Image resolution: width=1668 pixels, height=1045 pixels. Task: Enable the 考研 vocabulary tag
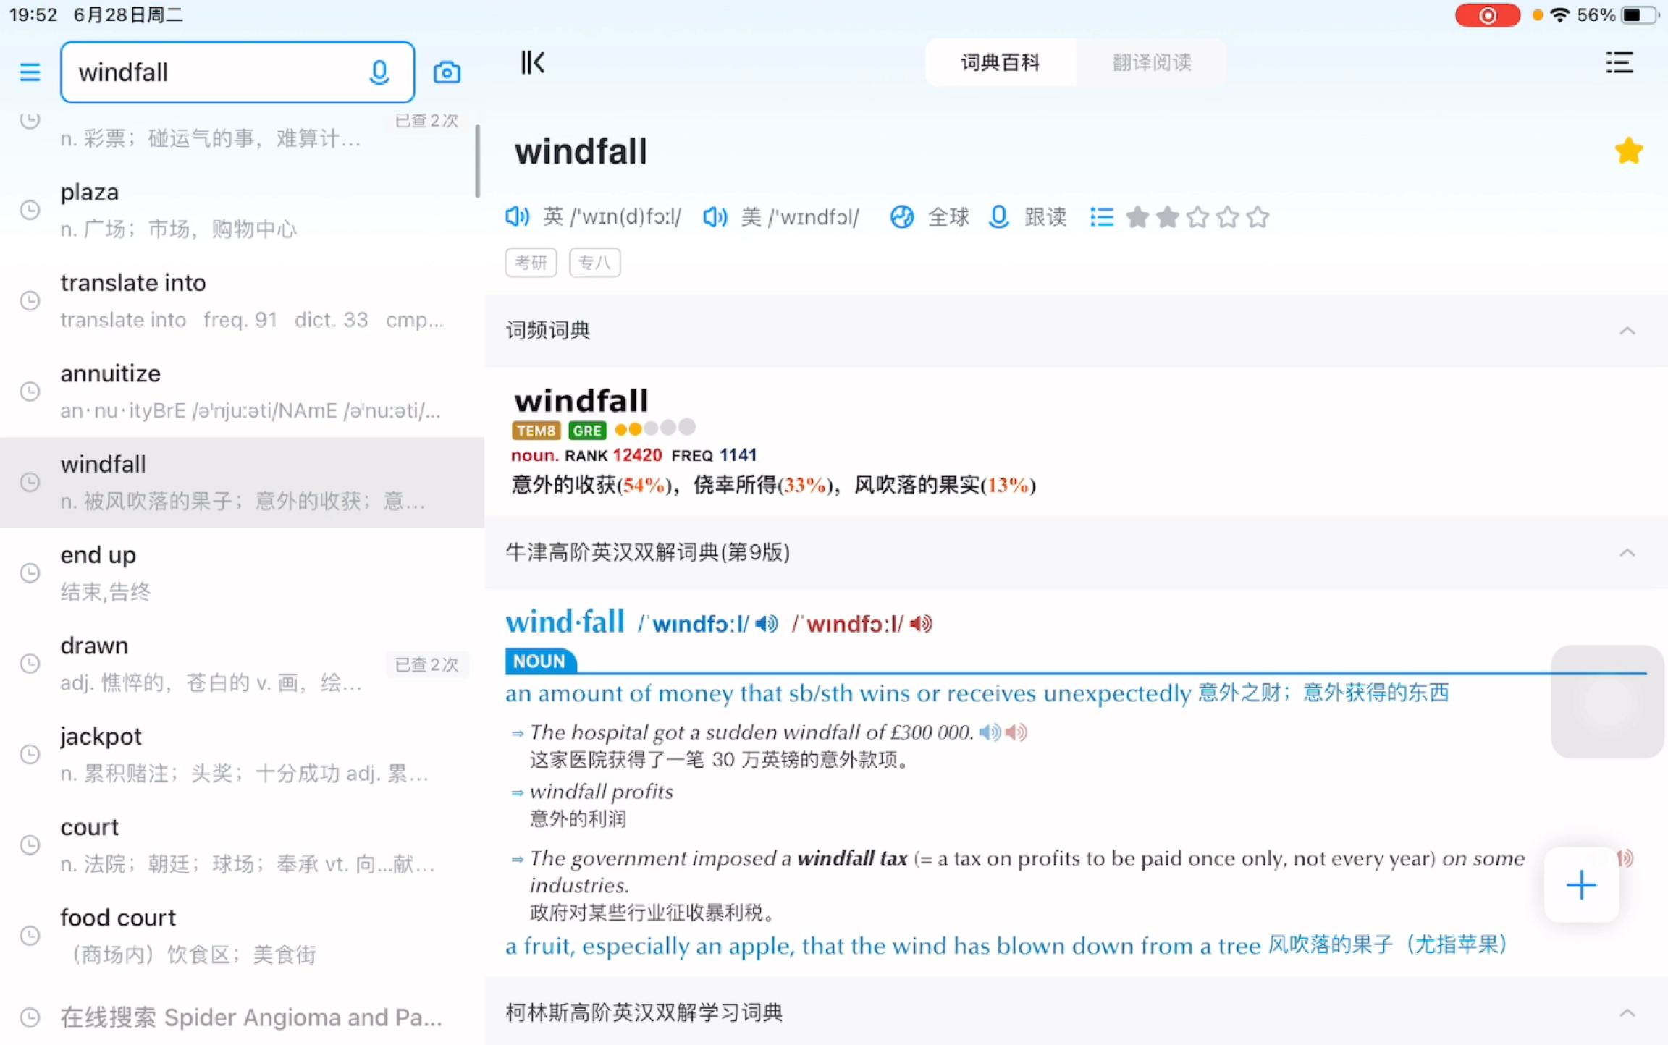tap(530, 261)
